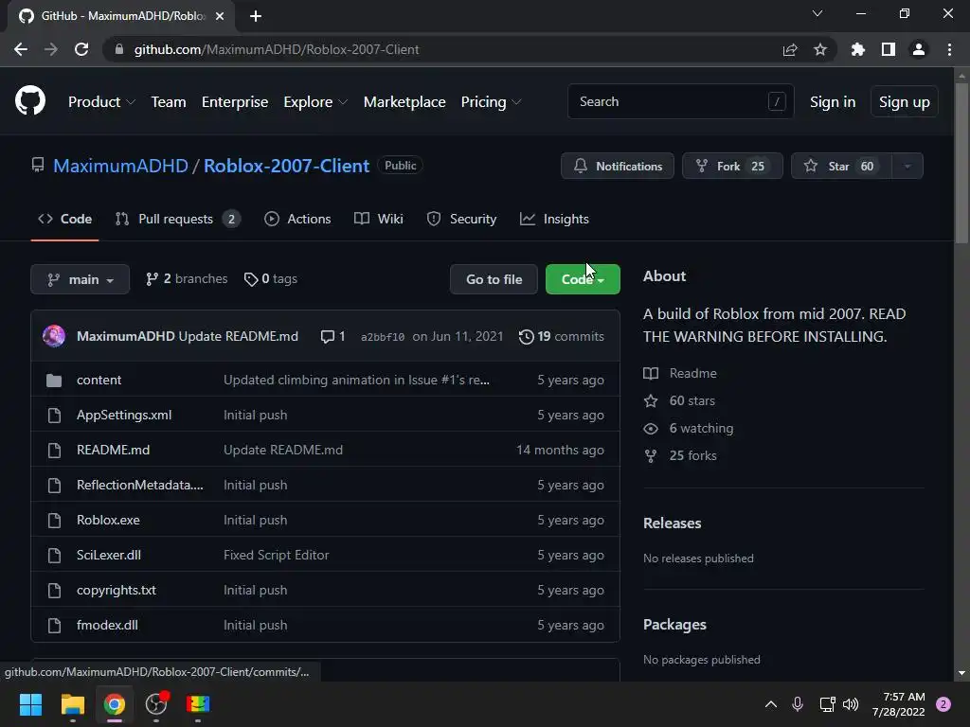Click the browser back arrow
Viewport: 970px width, 727px height.
point(21,49)
